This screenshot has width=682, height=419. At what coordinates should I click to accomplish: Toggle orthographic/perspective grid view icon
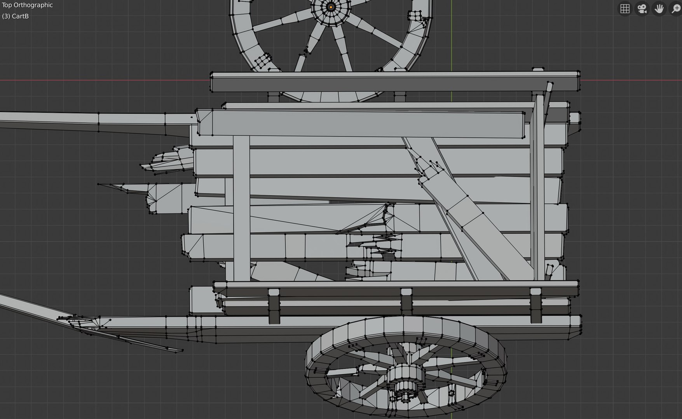[x=625, y=9]
